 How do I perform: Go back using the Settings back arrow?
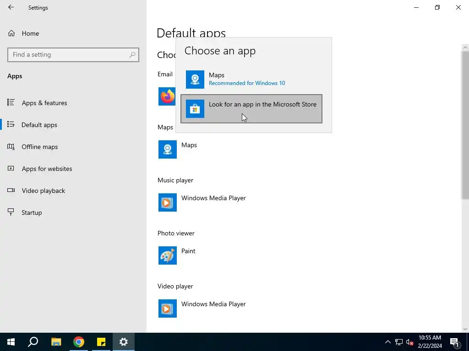pos(11,7)
